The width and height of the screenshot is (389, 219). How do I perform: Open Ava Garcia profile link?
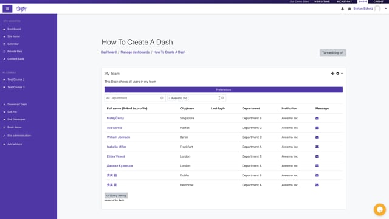pos(114,128)
